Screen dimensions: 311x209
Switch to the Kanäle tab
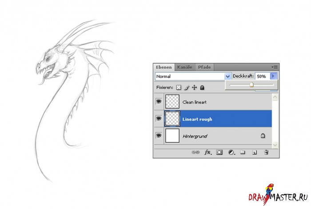click(x=185, y=67)
